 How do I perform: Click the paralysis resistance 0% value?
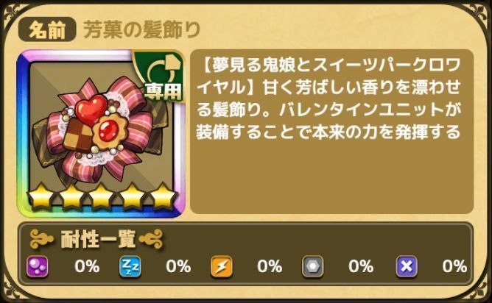(x=270, y=267)
